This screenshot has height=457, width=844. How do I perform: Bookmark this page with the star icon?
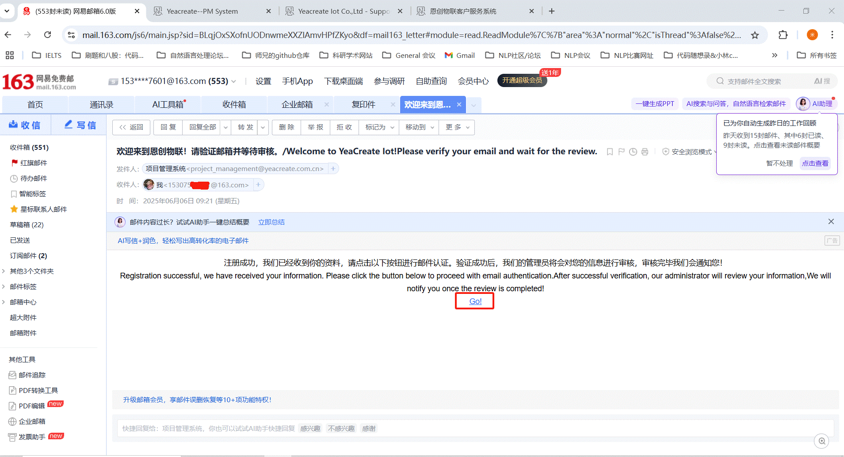(755, 35)
